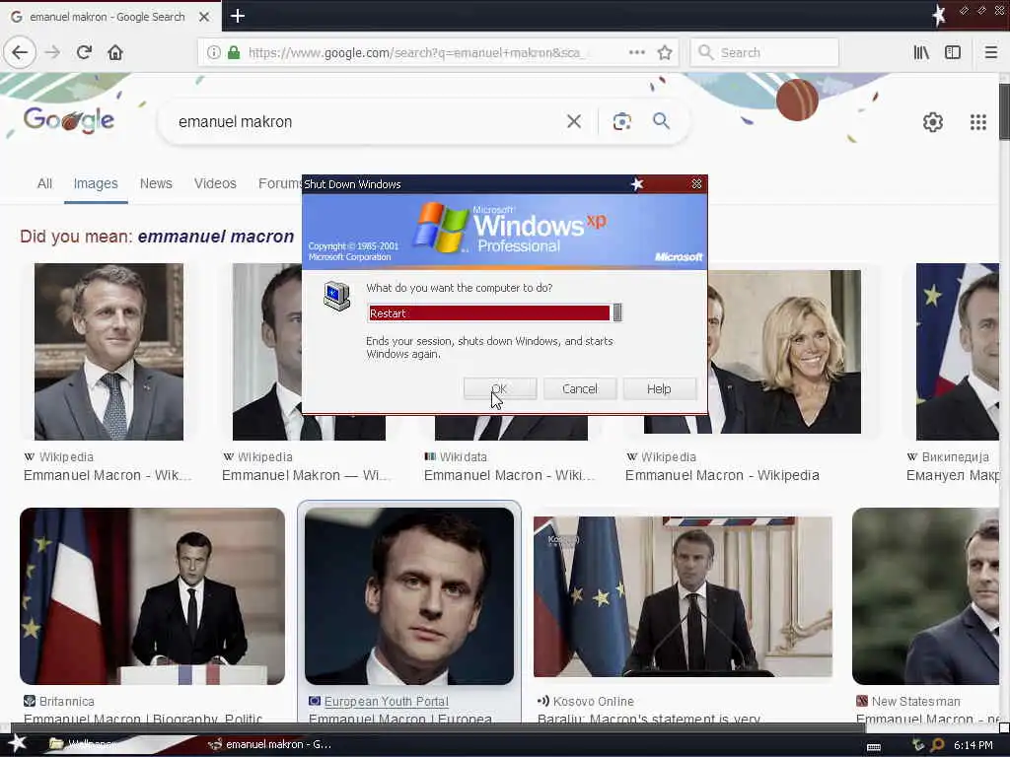Image resolution: width=1010 pixels, height=757 pixels.
Task: Open Википедија source label
Action: (x=955, y=456)
